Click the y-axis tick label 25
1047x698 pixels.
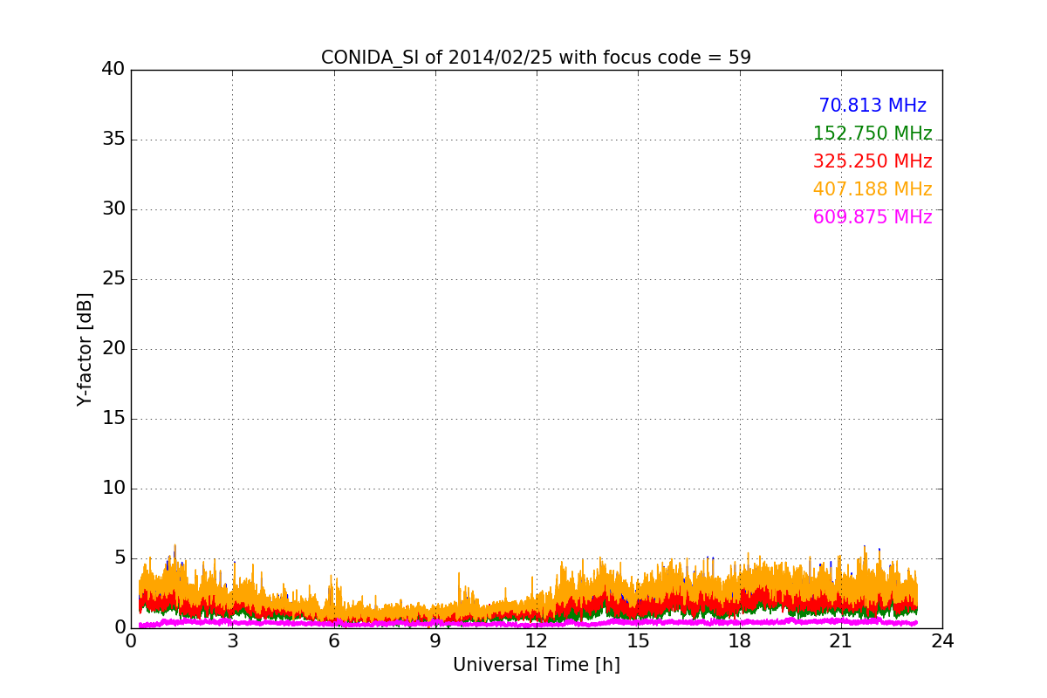point(113,279)
